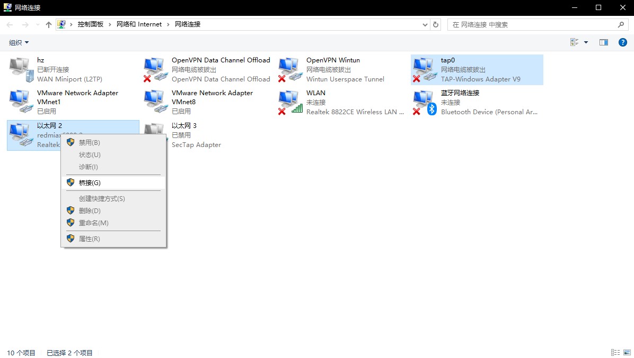Screen dimensions: 634x358
Task: Navigate to 控制面板 in the breadcrumb
Action: click(x=91, y=24)
